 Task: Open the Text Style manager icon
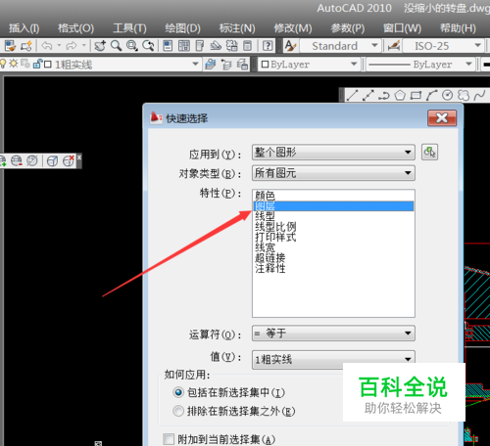[290, 46]
